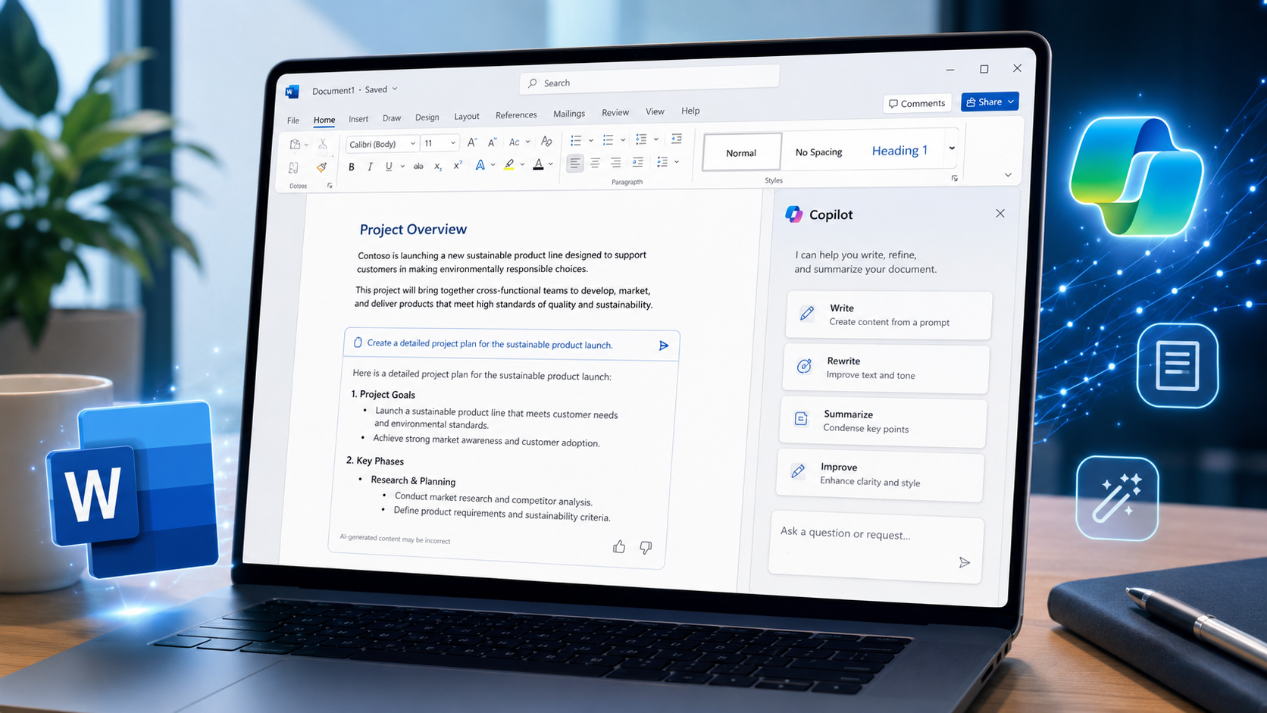The image size is (1267, 713).
Task: Open the font size 11 dropdown
Action: [x=453, y=142]
